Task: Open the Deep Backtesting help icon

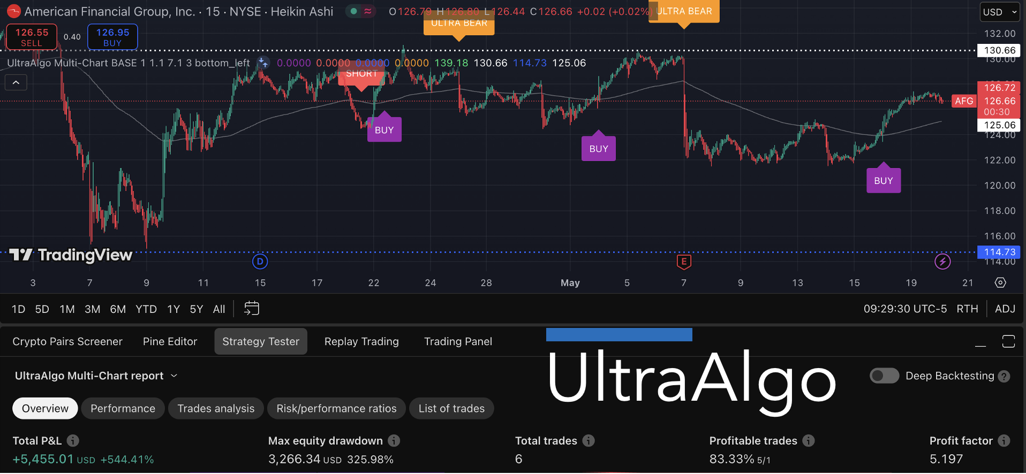Action: [x=1004, y=376]
